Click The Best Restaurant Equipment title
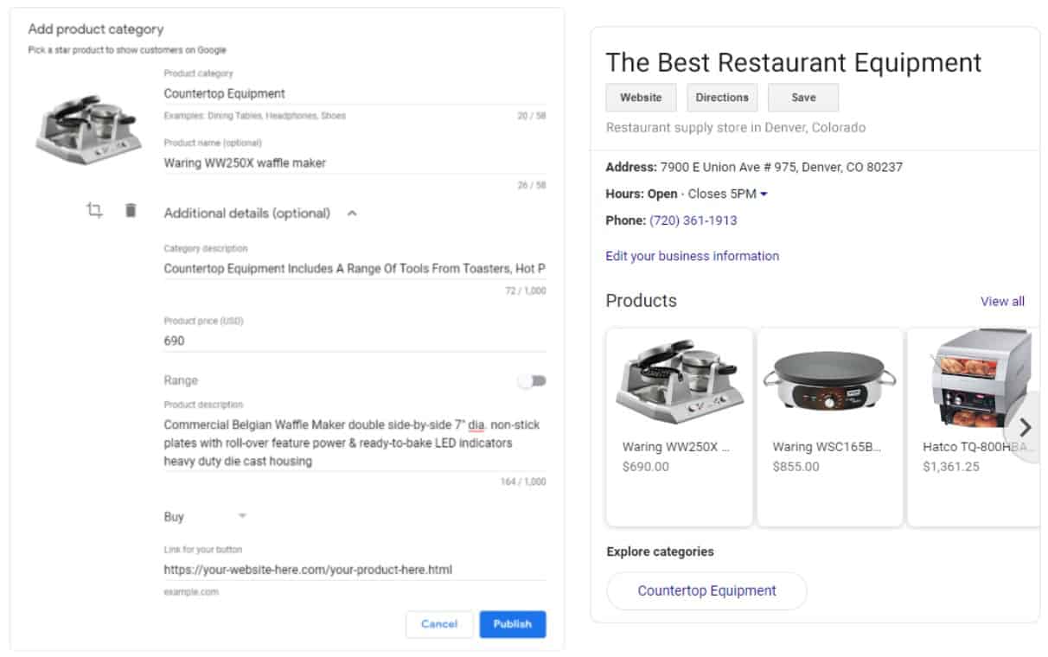Screen dimensions: 1048x657 (794, 62)
